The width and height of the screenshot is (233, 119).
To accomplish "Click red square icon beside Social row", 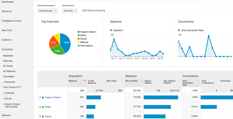I will coord(43,116).
